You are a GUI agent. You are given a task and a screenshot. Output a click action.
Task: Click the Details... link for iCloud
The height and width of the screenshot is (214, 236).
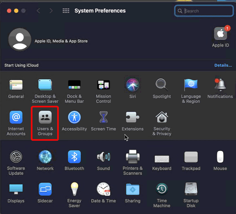(223, 65)
